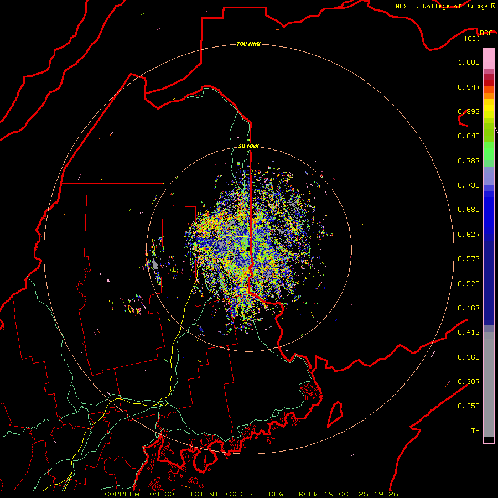Click the 0.573 legend value
Screen dimensions: 498x498
coord(469,259)
